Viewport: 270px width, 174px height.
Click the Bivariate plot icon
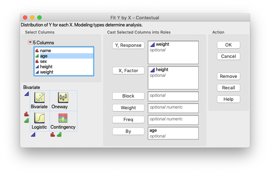pos(39,98)
